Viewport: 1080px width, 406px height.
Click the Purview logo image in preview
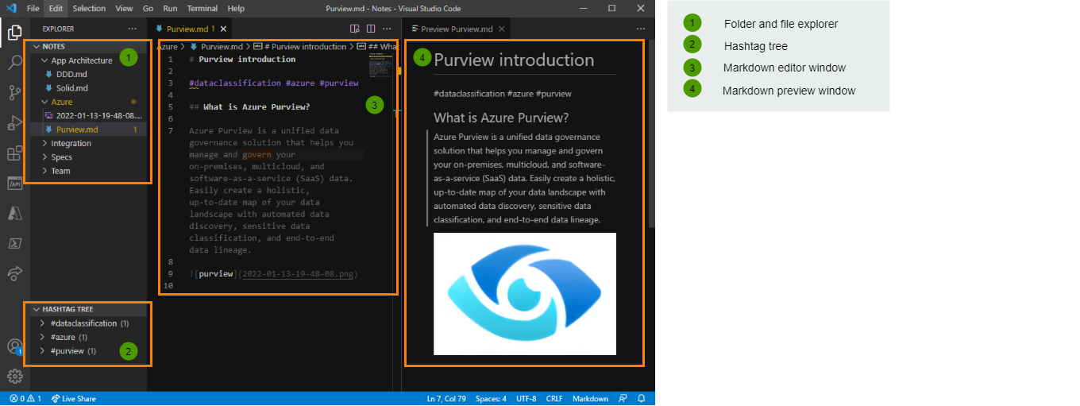525,294
